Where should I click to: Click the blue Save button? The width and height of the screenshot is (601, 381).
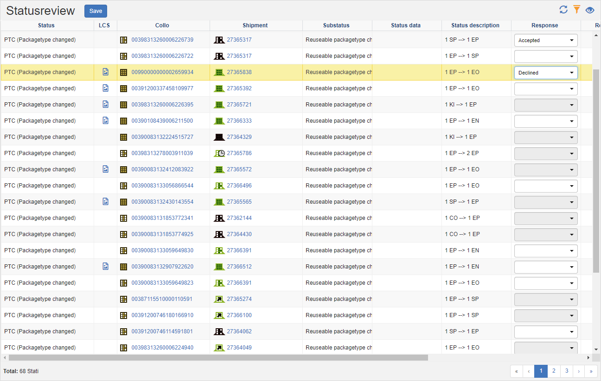(x=96, y=11)
